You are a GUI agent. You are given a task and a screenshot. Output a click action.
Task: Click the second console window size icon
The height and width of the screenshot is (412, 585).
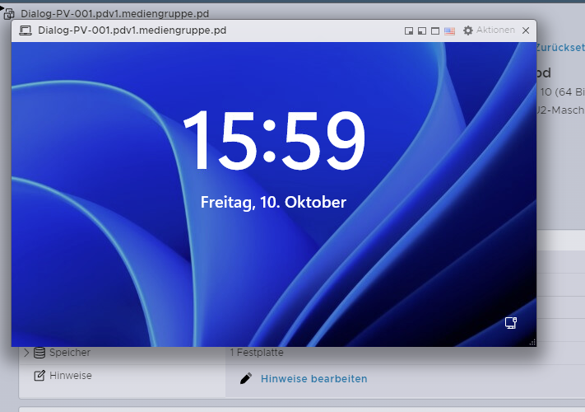[x=421, y=30]
